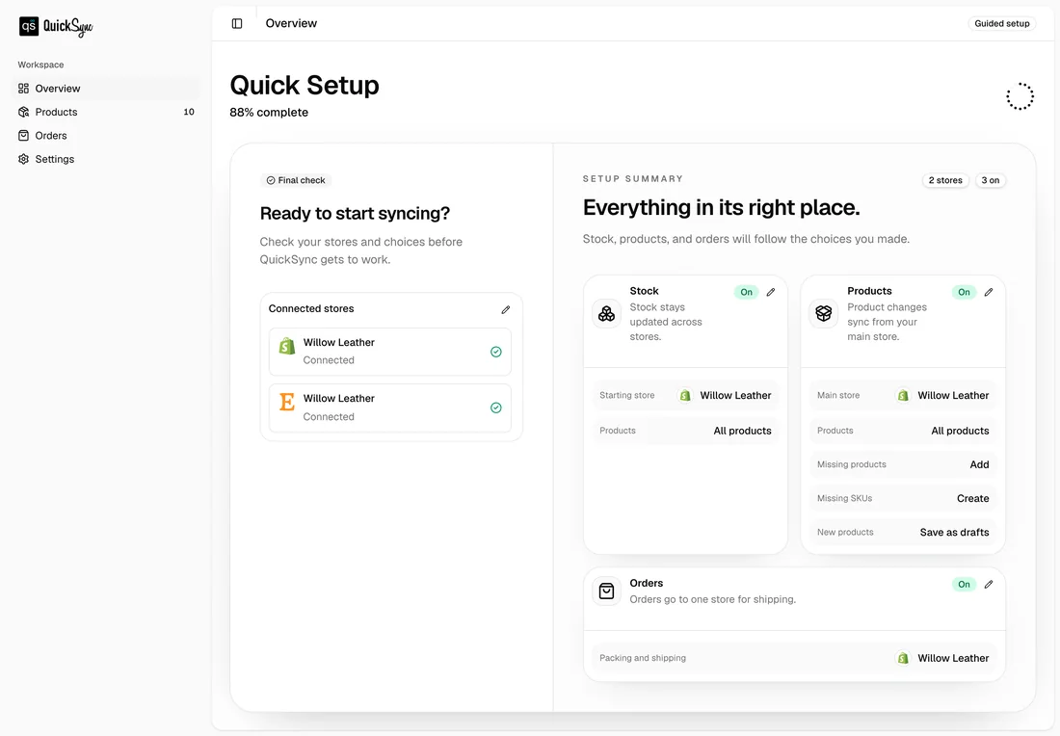Click the Orders card title
The width and height of the screenshot is (1060, 736).
647,583
